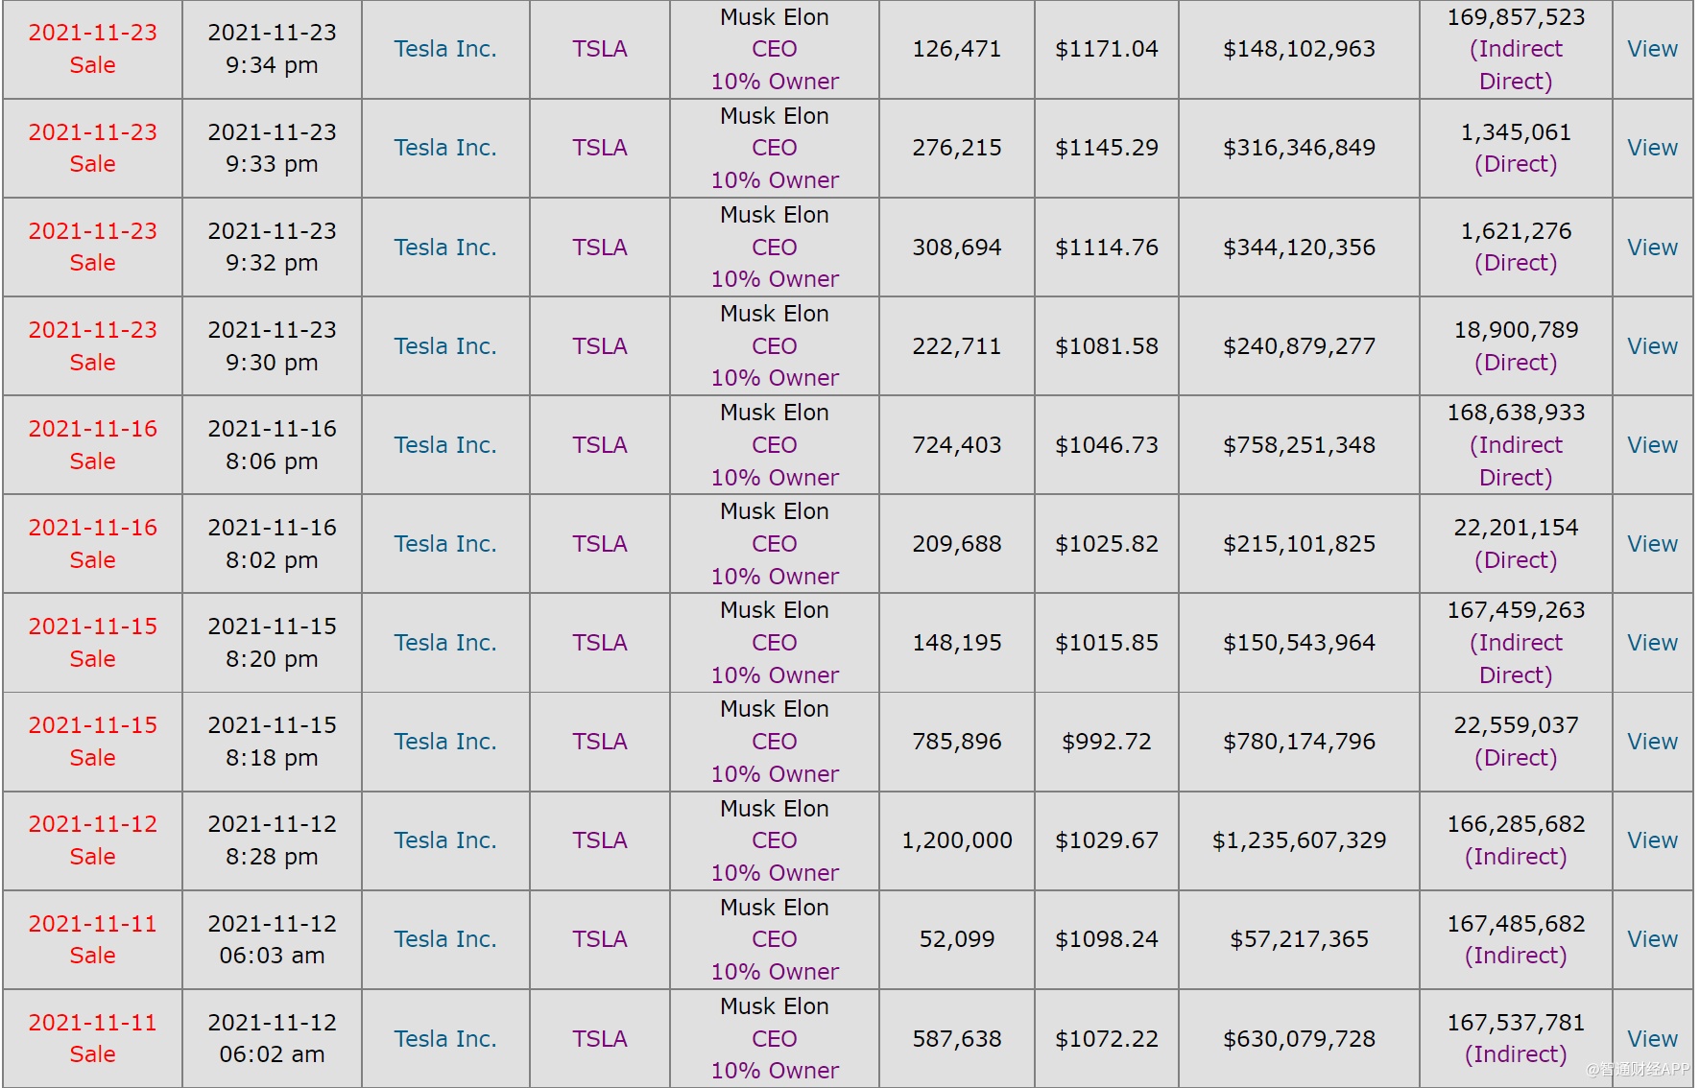
Task: Click TSLA ticker in the 8:06 pm row
Action: (599, 445)
